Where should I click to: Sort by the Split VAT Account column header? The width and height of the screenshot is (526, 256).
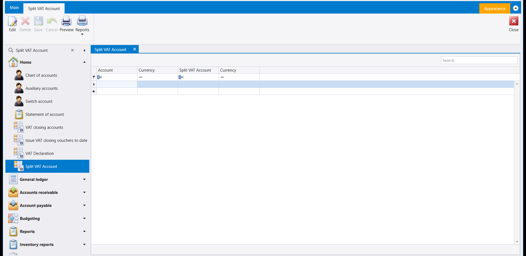click(198, 70)
